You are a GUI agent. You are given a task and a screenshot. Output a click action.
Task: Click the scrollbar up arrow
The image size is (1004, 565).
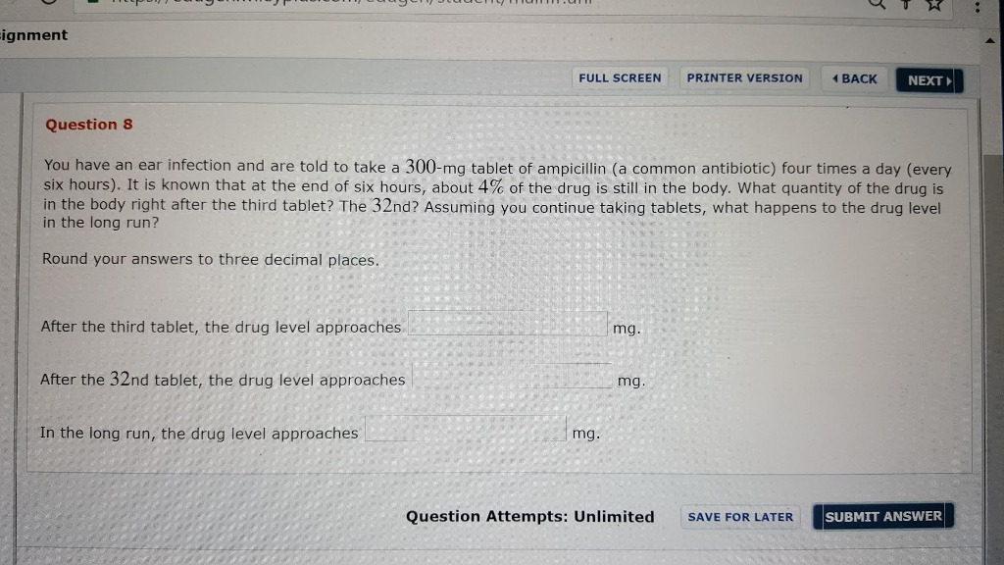(x=989, y=41)
